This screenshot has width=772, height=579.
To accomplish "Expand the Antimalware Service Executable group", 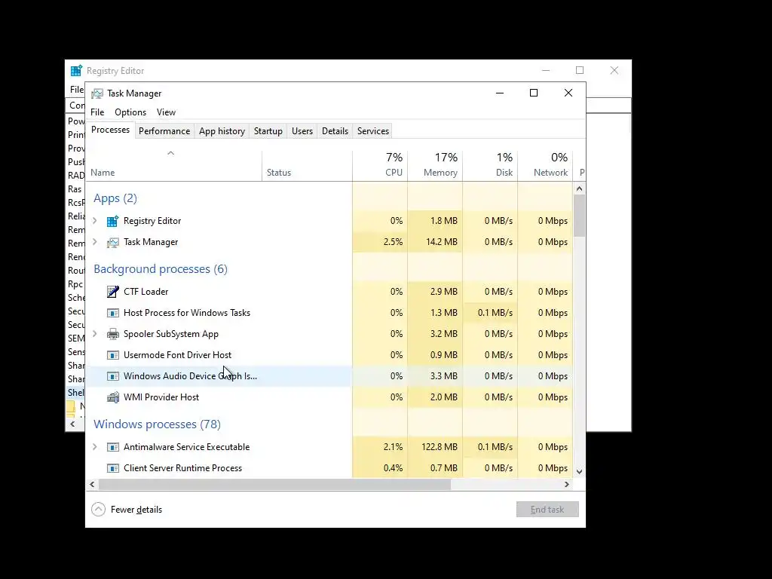I will 95,446.
